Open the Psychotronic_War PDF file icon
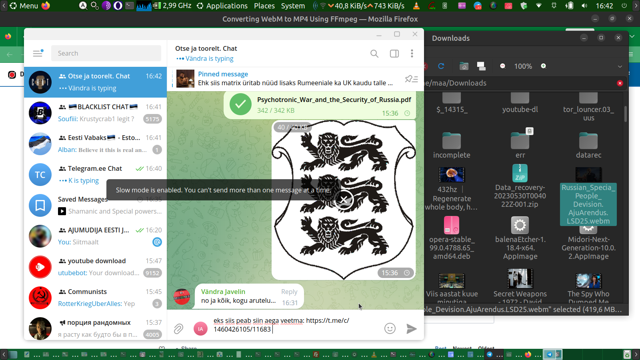This screenshot has width=640, height=360. point(240,104)
